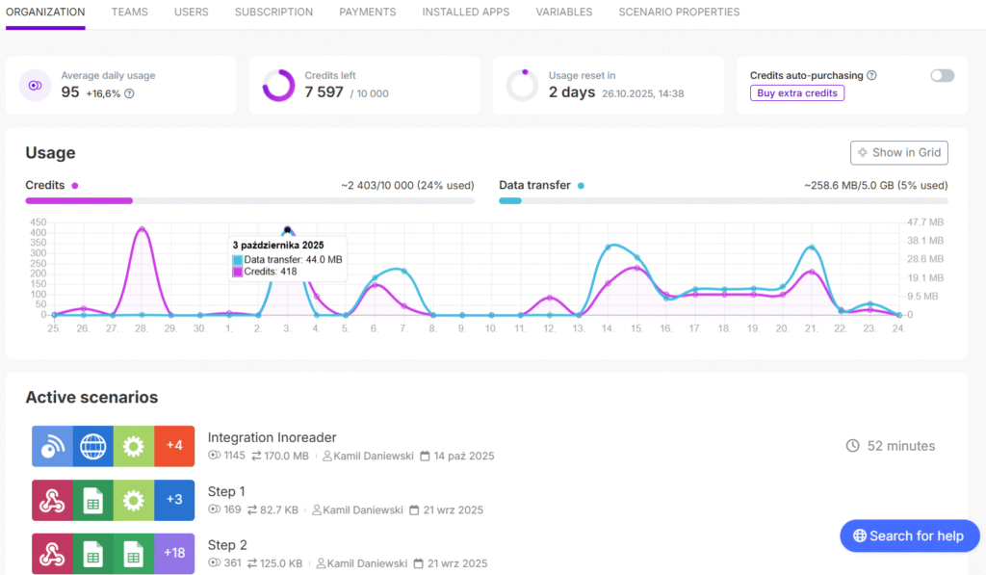Click the credits peak point on day 28
The height and width of the screenshot is (575, 986).
pos(143,229)
